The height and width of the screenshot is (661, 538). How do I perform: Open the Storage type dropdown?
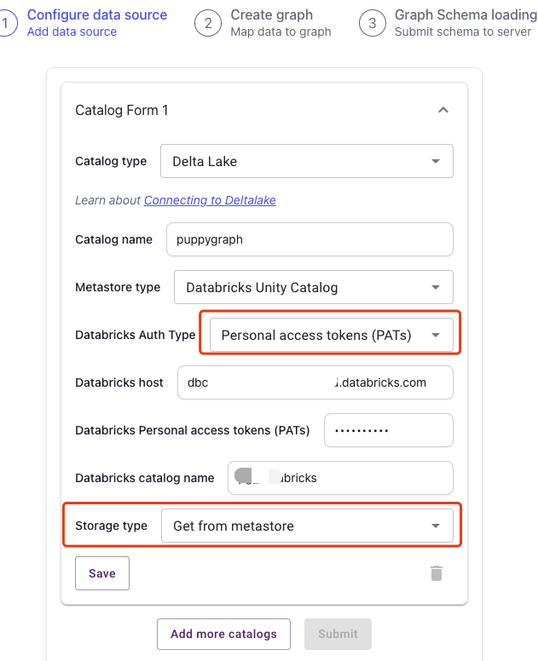click(x=307, y=526)
